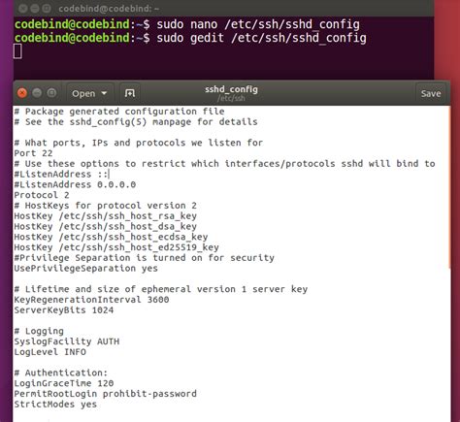Image resolution: width=460 pixels, height=422 pixels.
Task: Close the gedit sshd_config window
Action: pyautogui.click(x=22, y=93)
